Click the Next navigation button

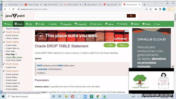pos(123,45)
